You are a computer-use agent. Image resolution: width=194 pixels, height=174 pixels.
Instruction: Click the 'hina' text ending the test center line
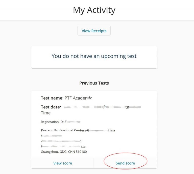coord(111,130)
